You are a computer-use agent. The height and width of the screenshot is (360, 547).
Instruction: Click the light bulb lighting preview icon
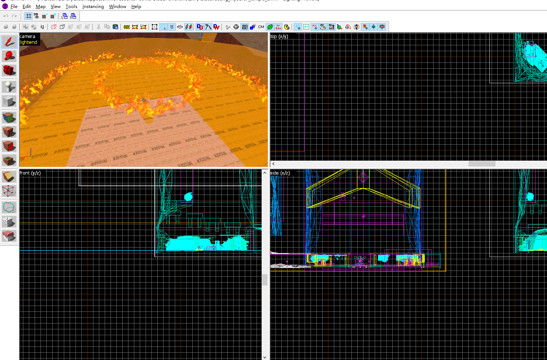point(357,27)
